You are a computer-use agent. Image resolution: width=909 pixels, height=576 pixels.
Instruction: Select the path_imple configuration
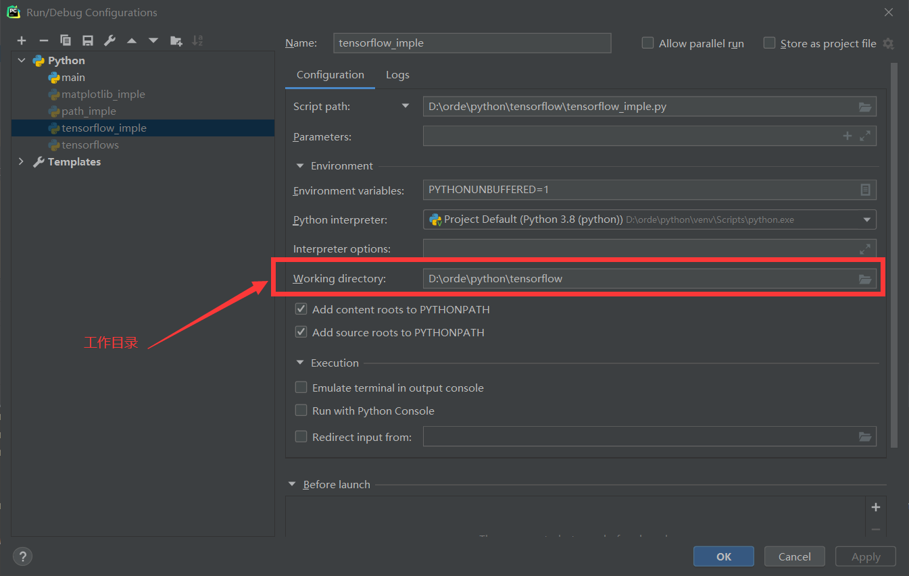143,111
